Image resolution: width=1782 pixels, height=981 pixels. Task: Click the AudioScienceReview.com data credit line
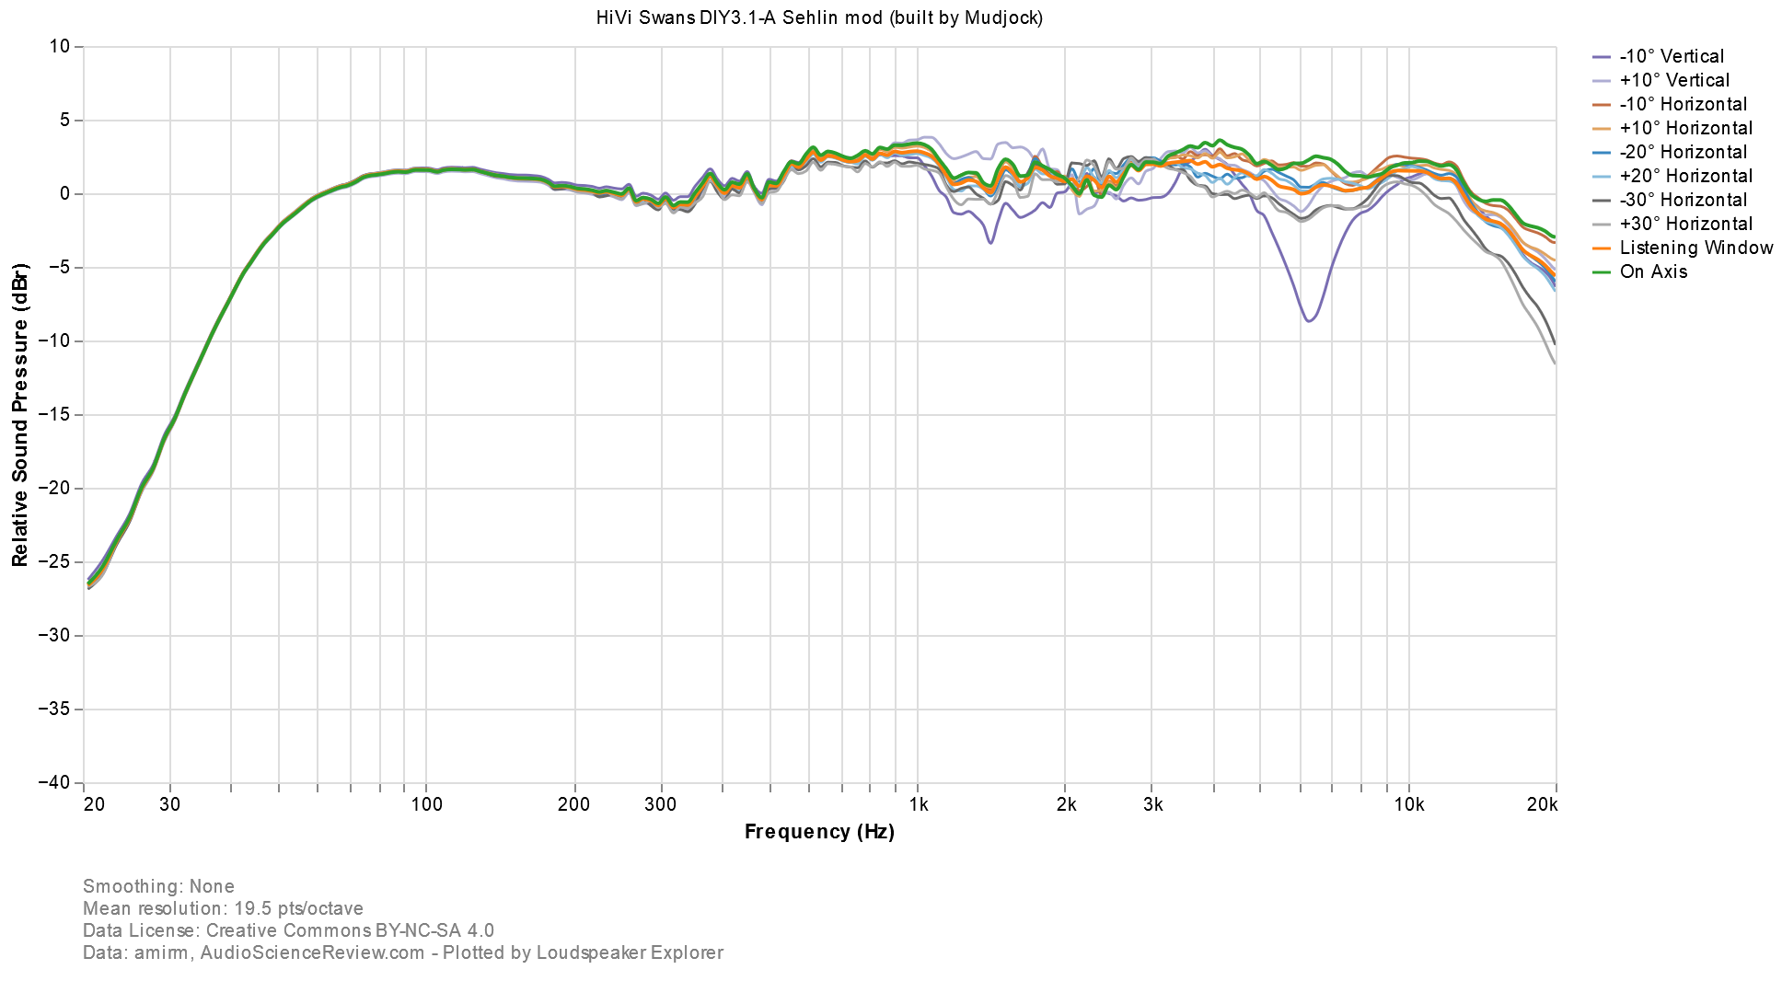pos(403,952)
